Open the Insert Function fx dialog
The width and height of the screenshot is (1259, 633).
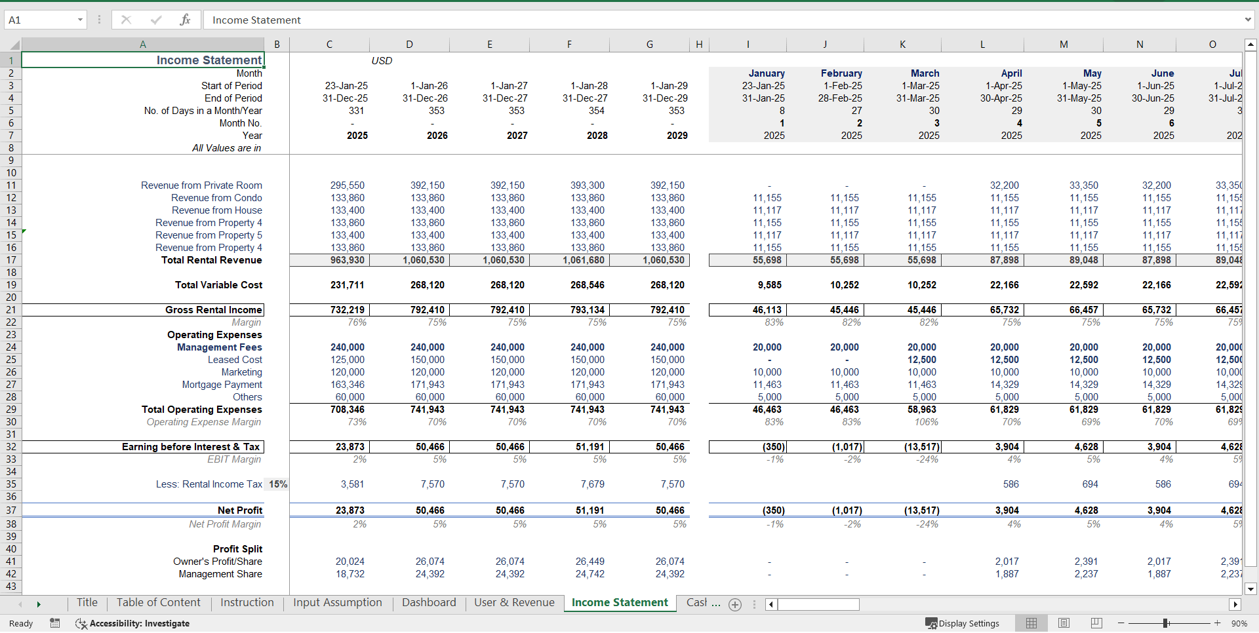185,20
